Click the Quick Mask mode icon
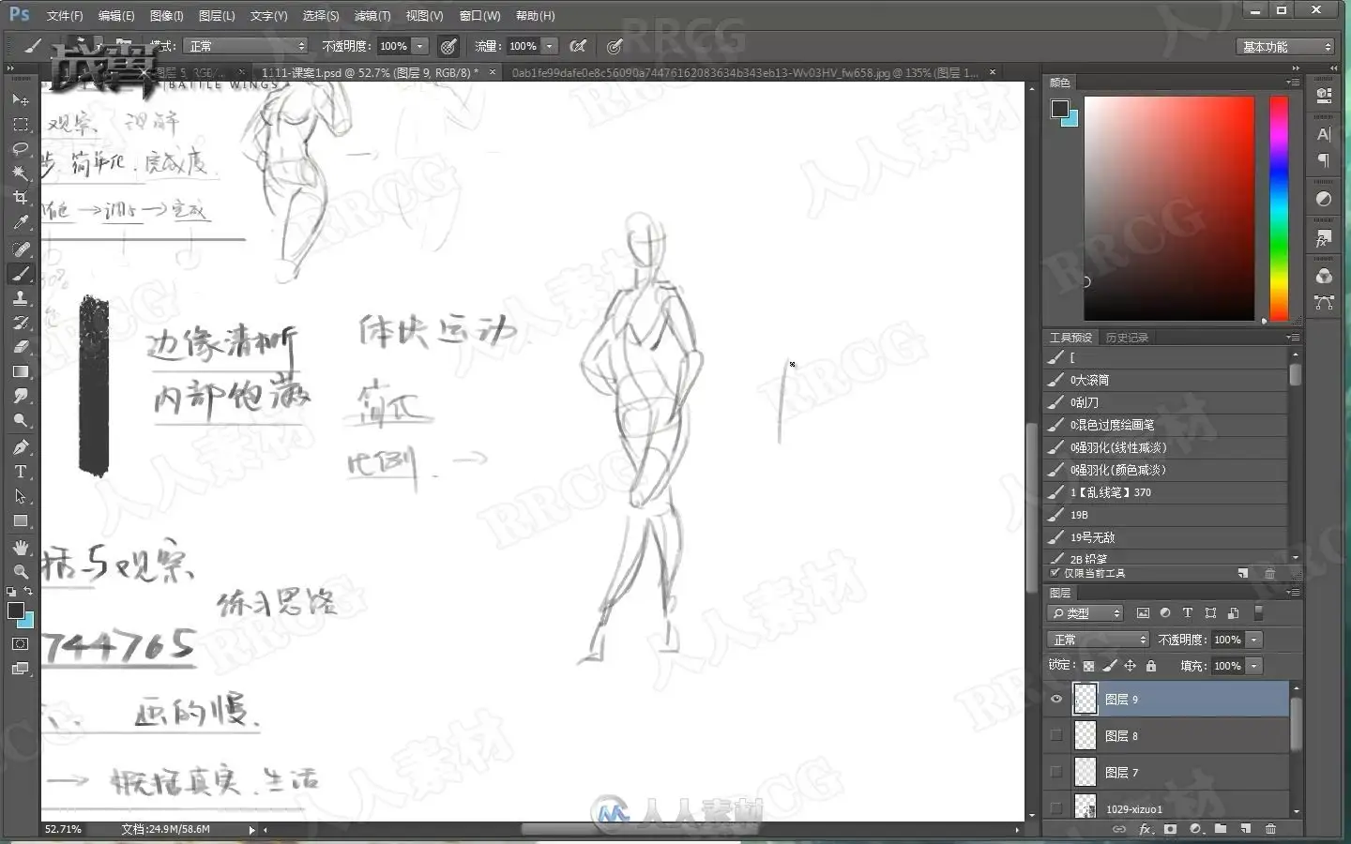 coord(21,644)
